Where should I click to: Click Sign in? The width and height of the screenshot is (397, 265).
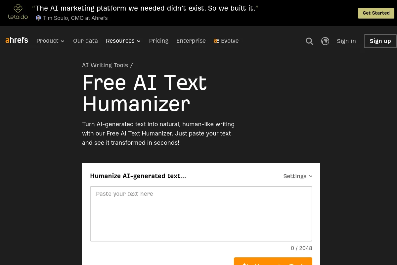tap(346, 41)
